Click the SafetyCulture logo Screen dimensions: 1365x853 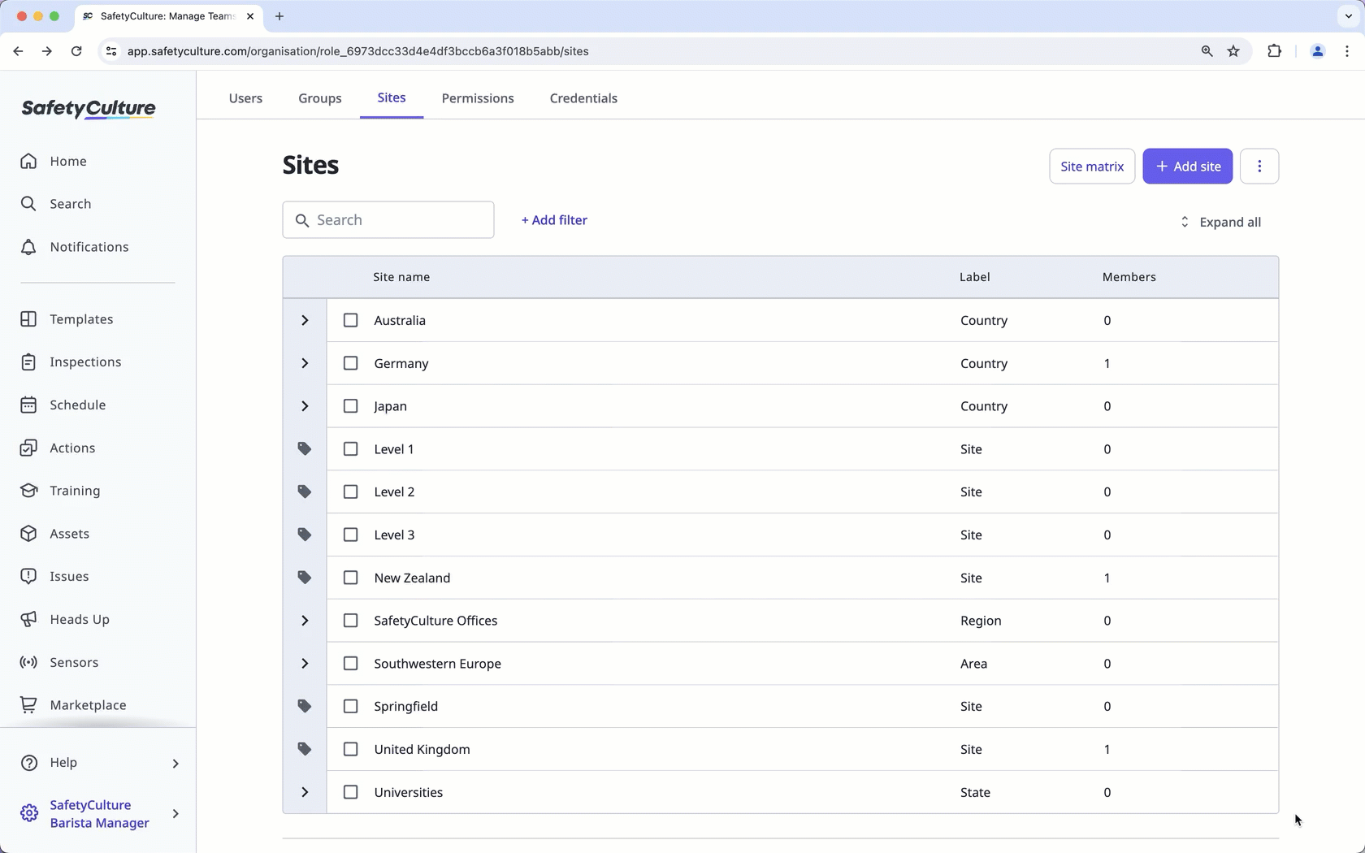click(x=89, y=109)
